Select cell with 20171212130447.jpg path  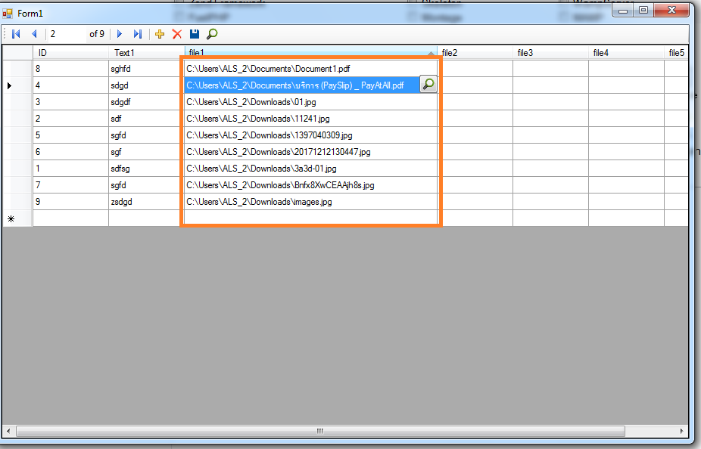310,152
